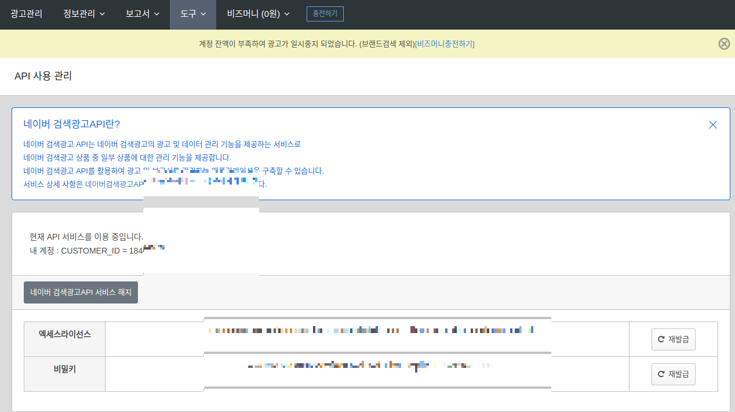The image size is (735, 412).
Task: Click the 충전하기 button
Action: [x=325, y=14]
